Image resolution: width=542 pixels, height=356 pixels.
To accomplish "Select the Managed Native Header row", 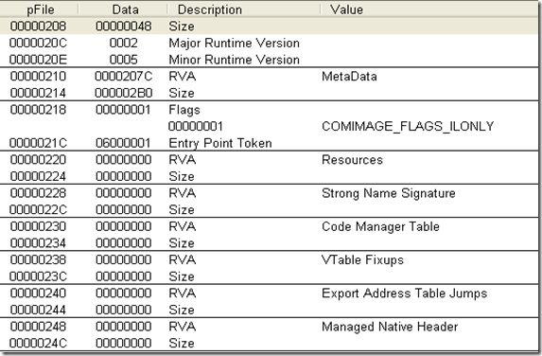I will click(x=269, y=327).
